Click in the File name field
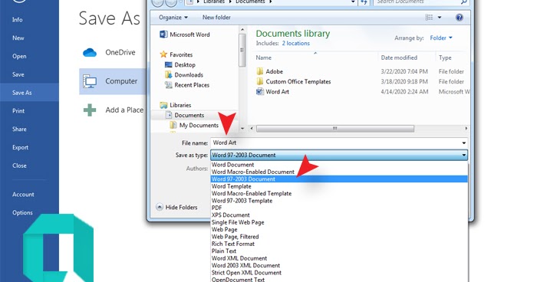The image size is (537, 282). (x=336, y=143)
